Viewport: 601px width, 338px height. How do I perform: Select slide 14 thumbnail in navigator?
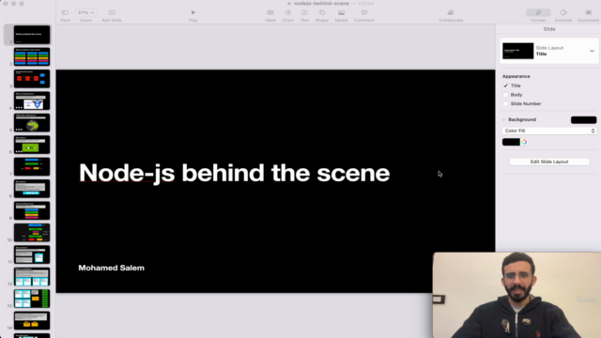[32, 321]
